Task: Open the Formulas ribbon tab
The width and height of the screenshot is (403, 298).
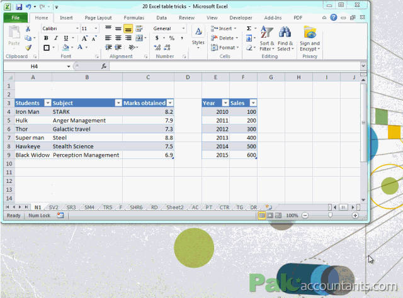Action: click(133, 18)
